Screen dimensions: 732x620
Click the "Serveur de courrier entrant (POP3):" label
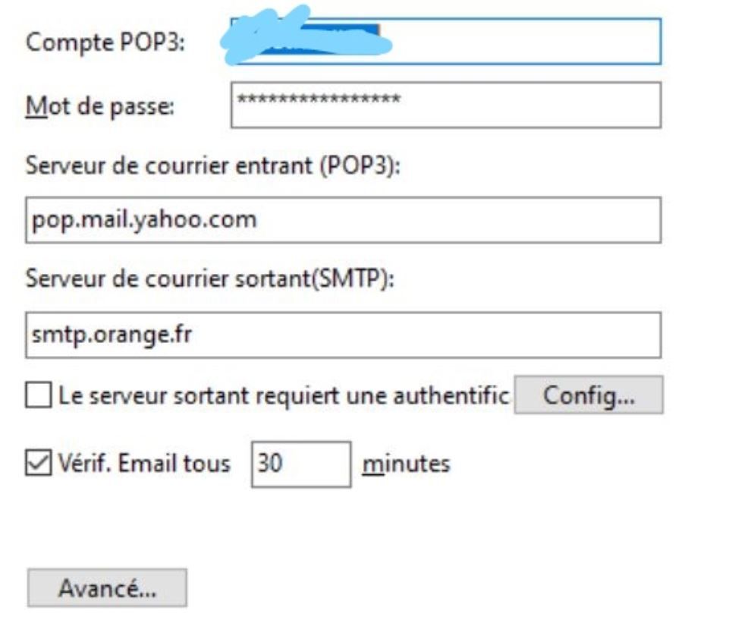click(x=212, y=167)
